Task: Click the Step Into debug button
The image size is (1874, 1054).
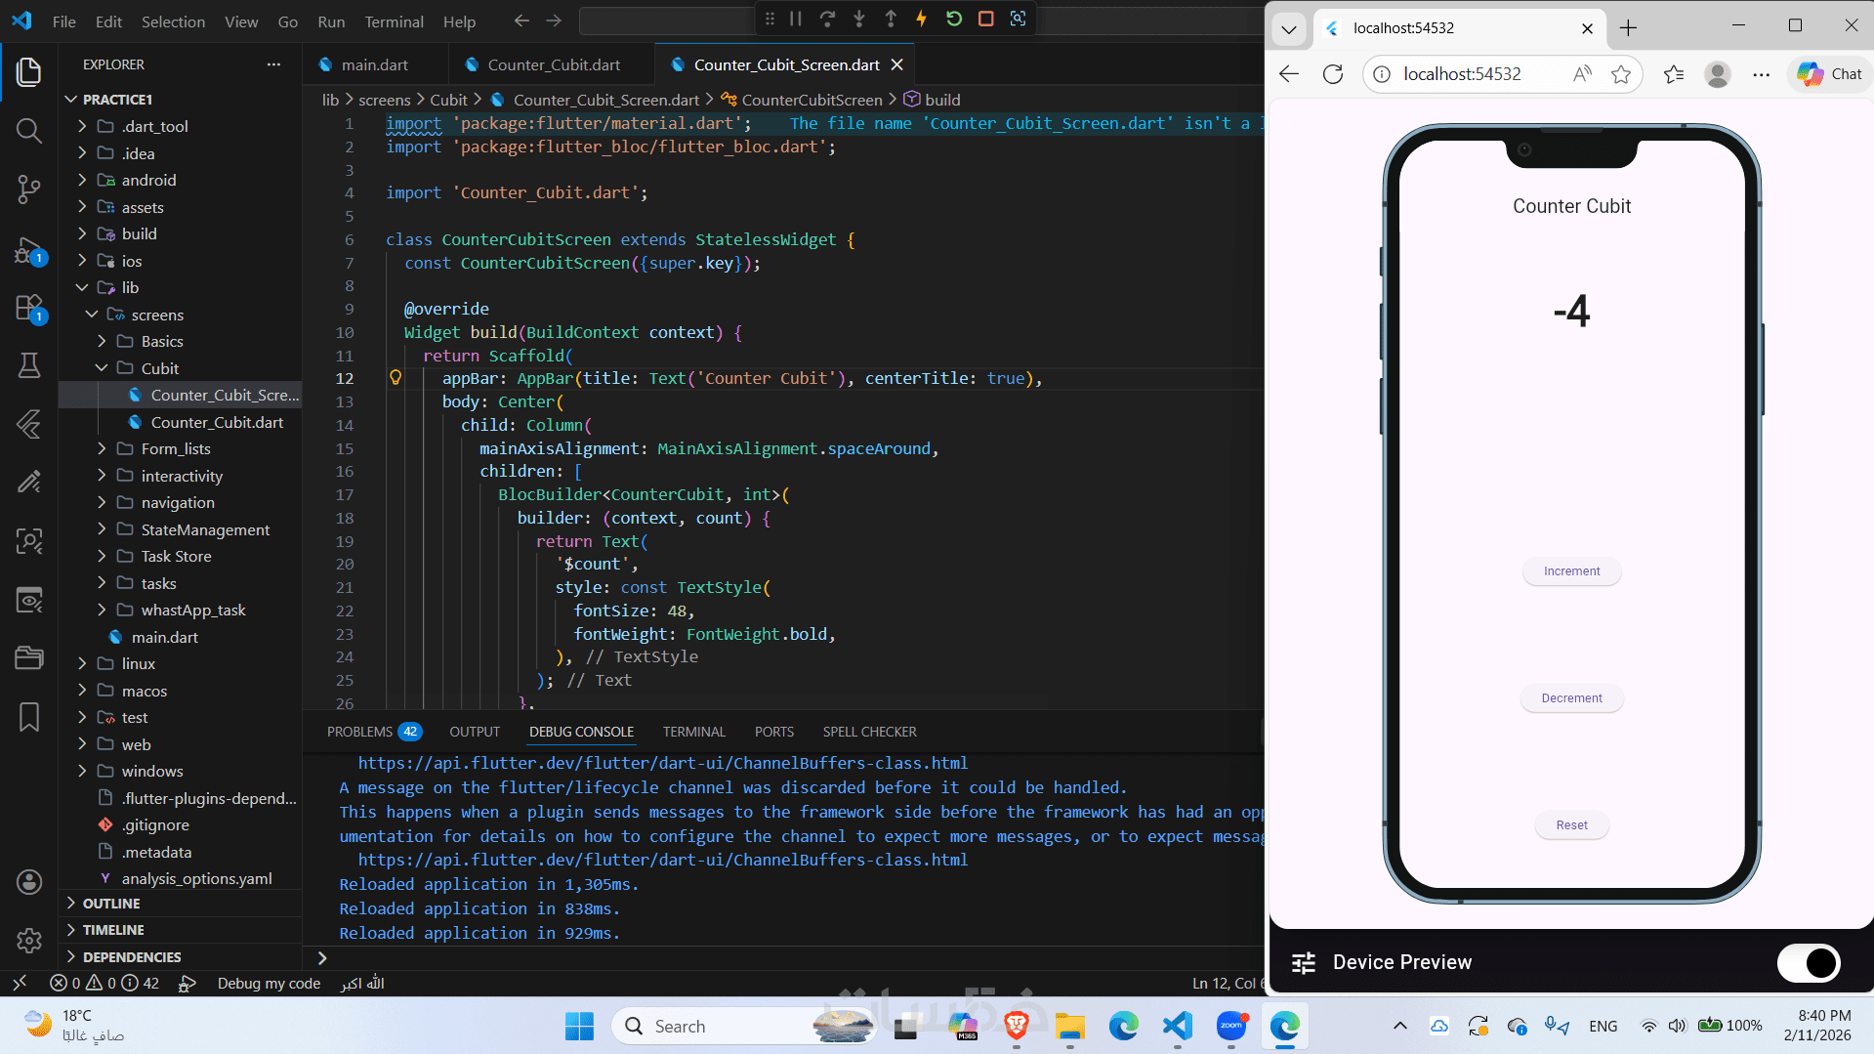Action: pyautogui.click(x=859, y=19)
